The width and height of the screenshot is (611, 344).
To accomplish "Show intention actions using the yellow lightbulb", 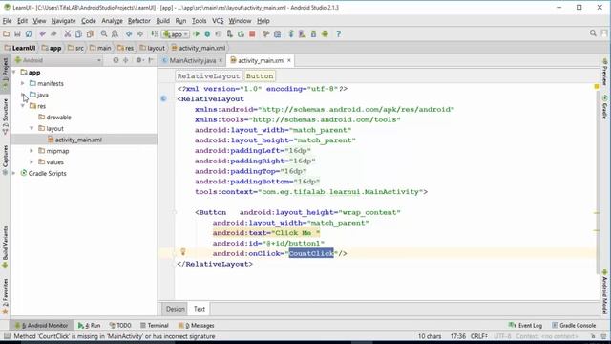I will click(x=182, y=252).
